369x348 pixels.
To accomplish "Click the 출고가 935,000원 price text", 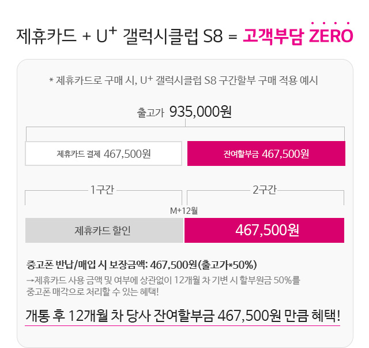I will [x=184, y=112].
